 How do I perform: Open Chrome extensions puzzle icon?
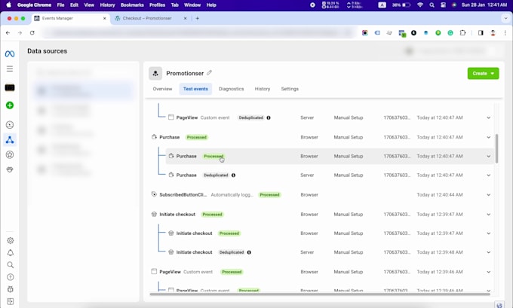pos(462,32)
